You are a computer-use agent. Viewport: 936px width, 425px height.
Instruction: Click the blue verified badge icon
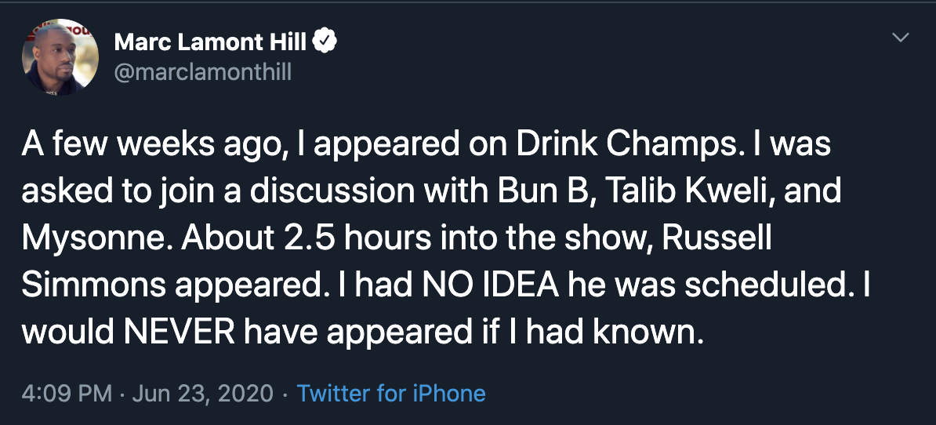coord(325,42)
